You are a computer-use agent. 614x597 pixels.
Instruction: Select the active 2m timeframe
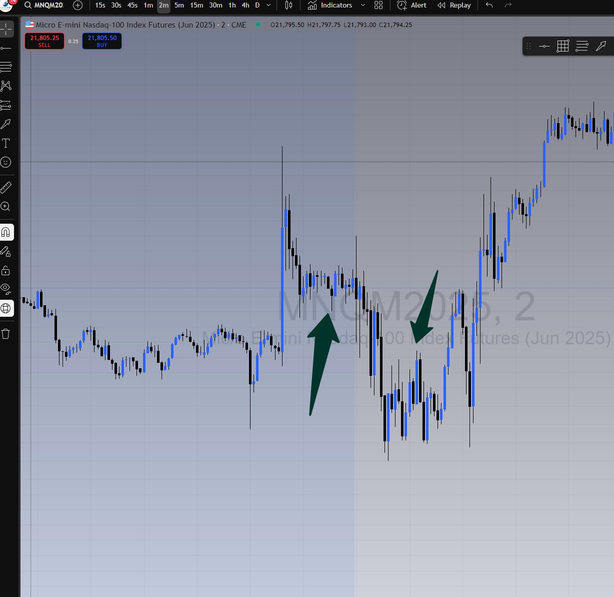coord(163,6)
